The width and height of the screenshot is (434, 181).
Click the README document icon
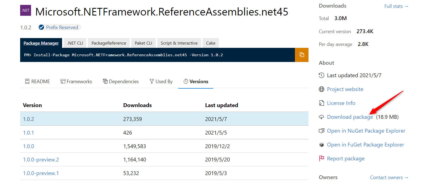pos(27,81)
